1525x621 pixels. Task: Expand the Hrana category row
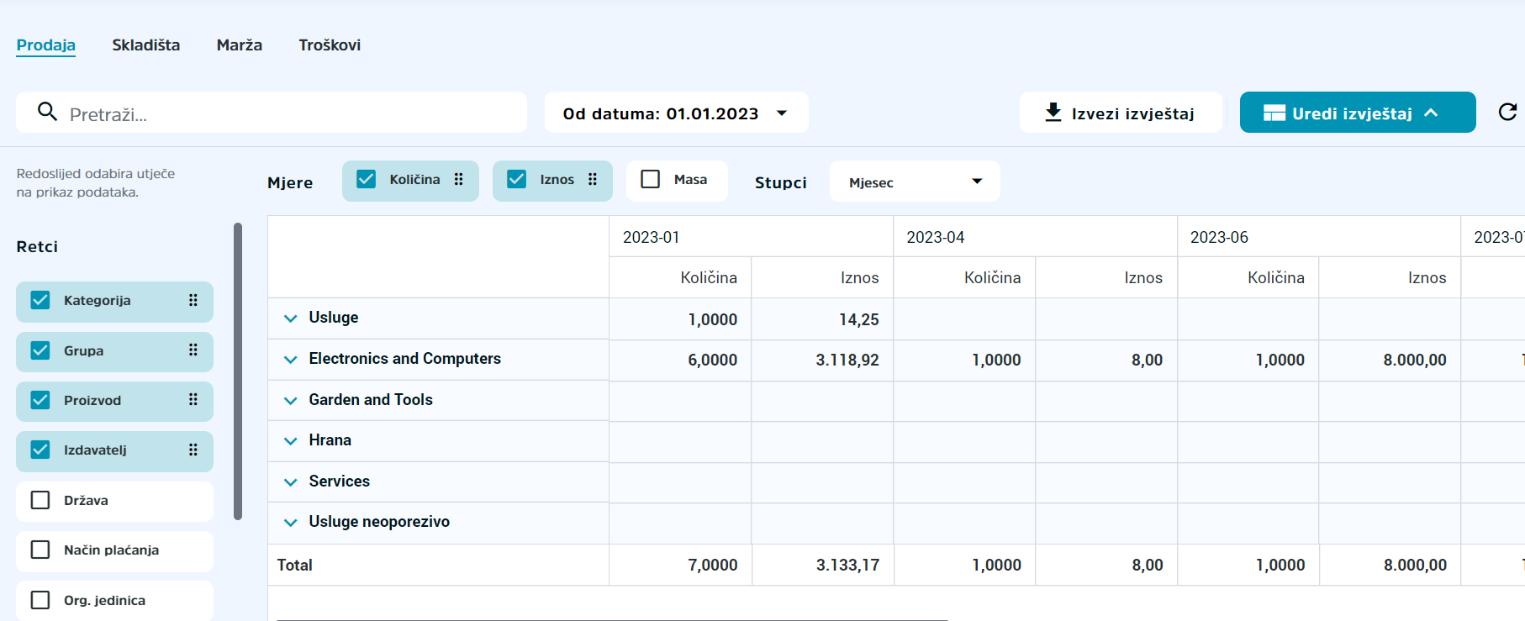(290, 441)
